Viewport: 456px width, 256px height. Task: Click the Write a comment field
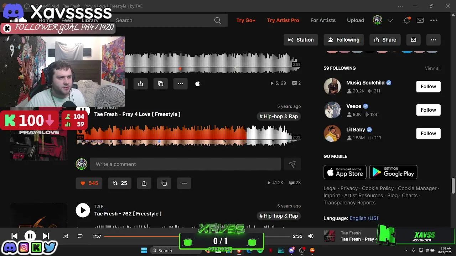pyautogui.click(x=185, y=164)
